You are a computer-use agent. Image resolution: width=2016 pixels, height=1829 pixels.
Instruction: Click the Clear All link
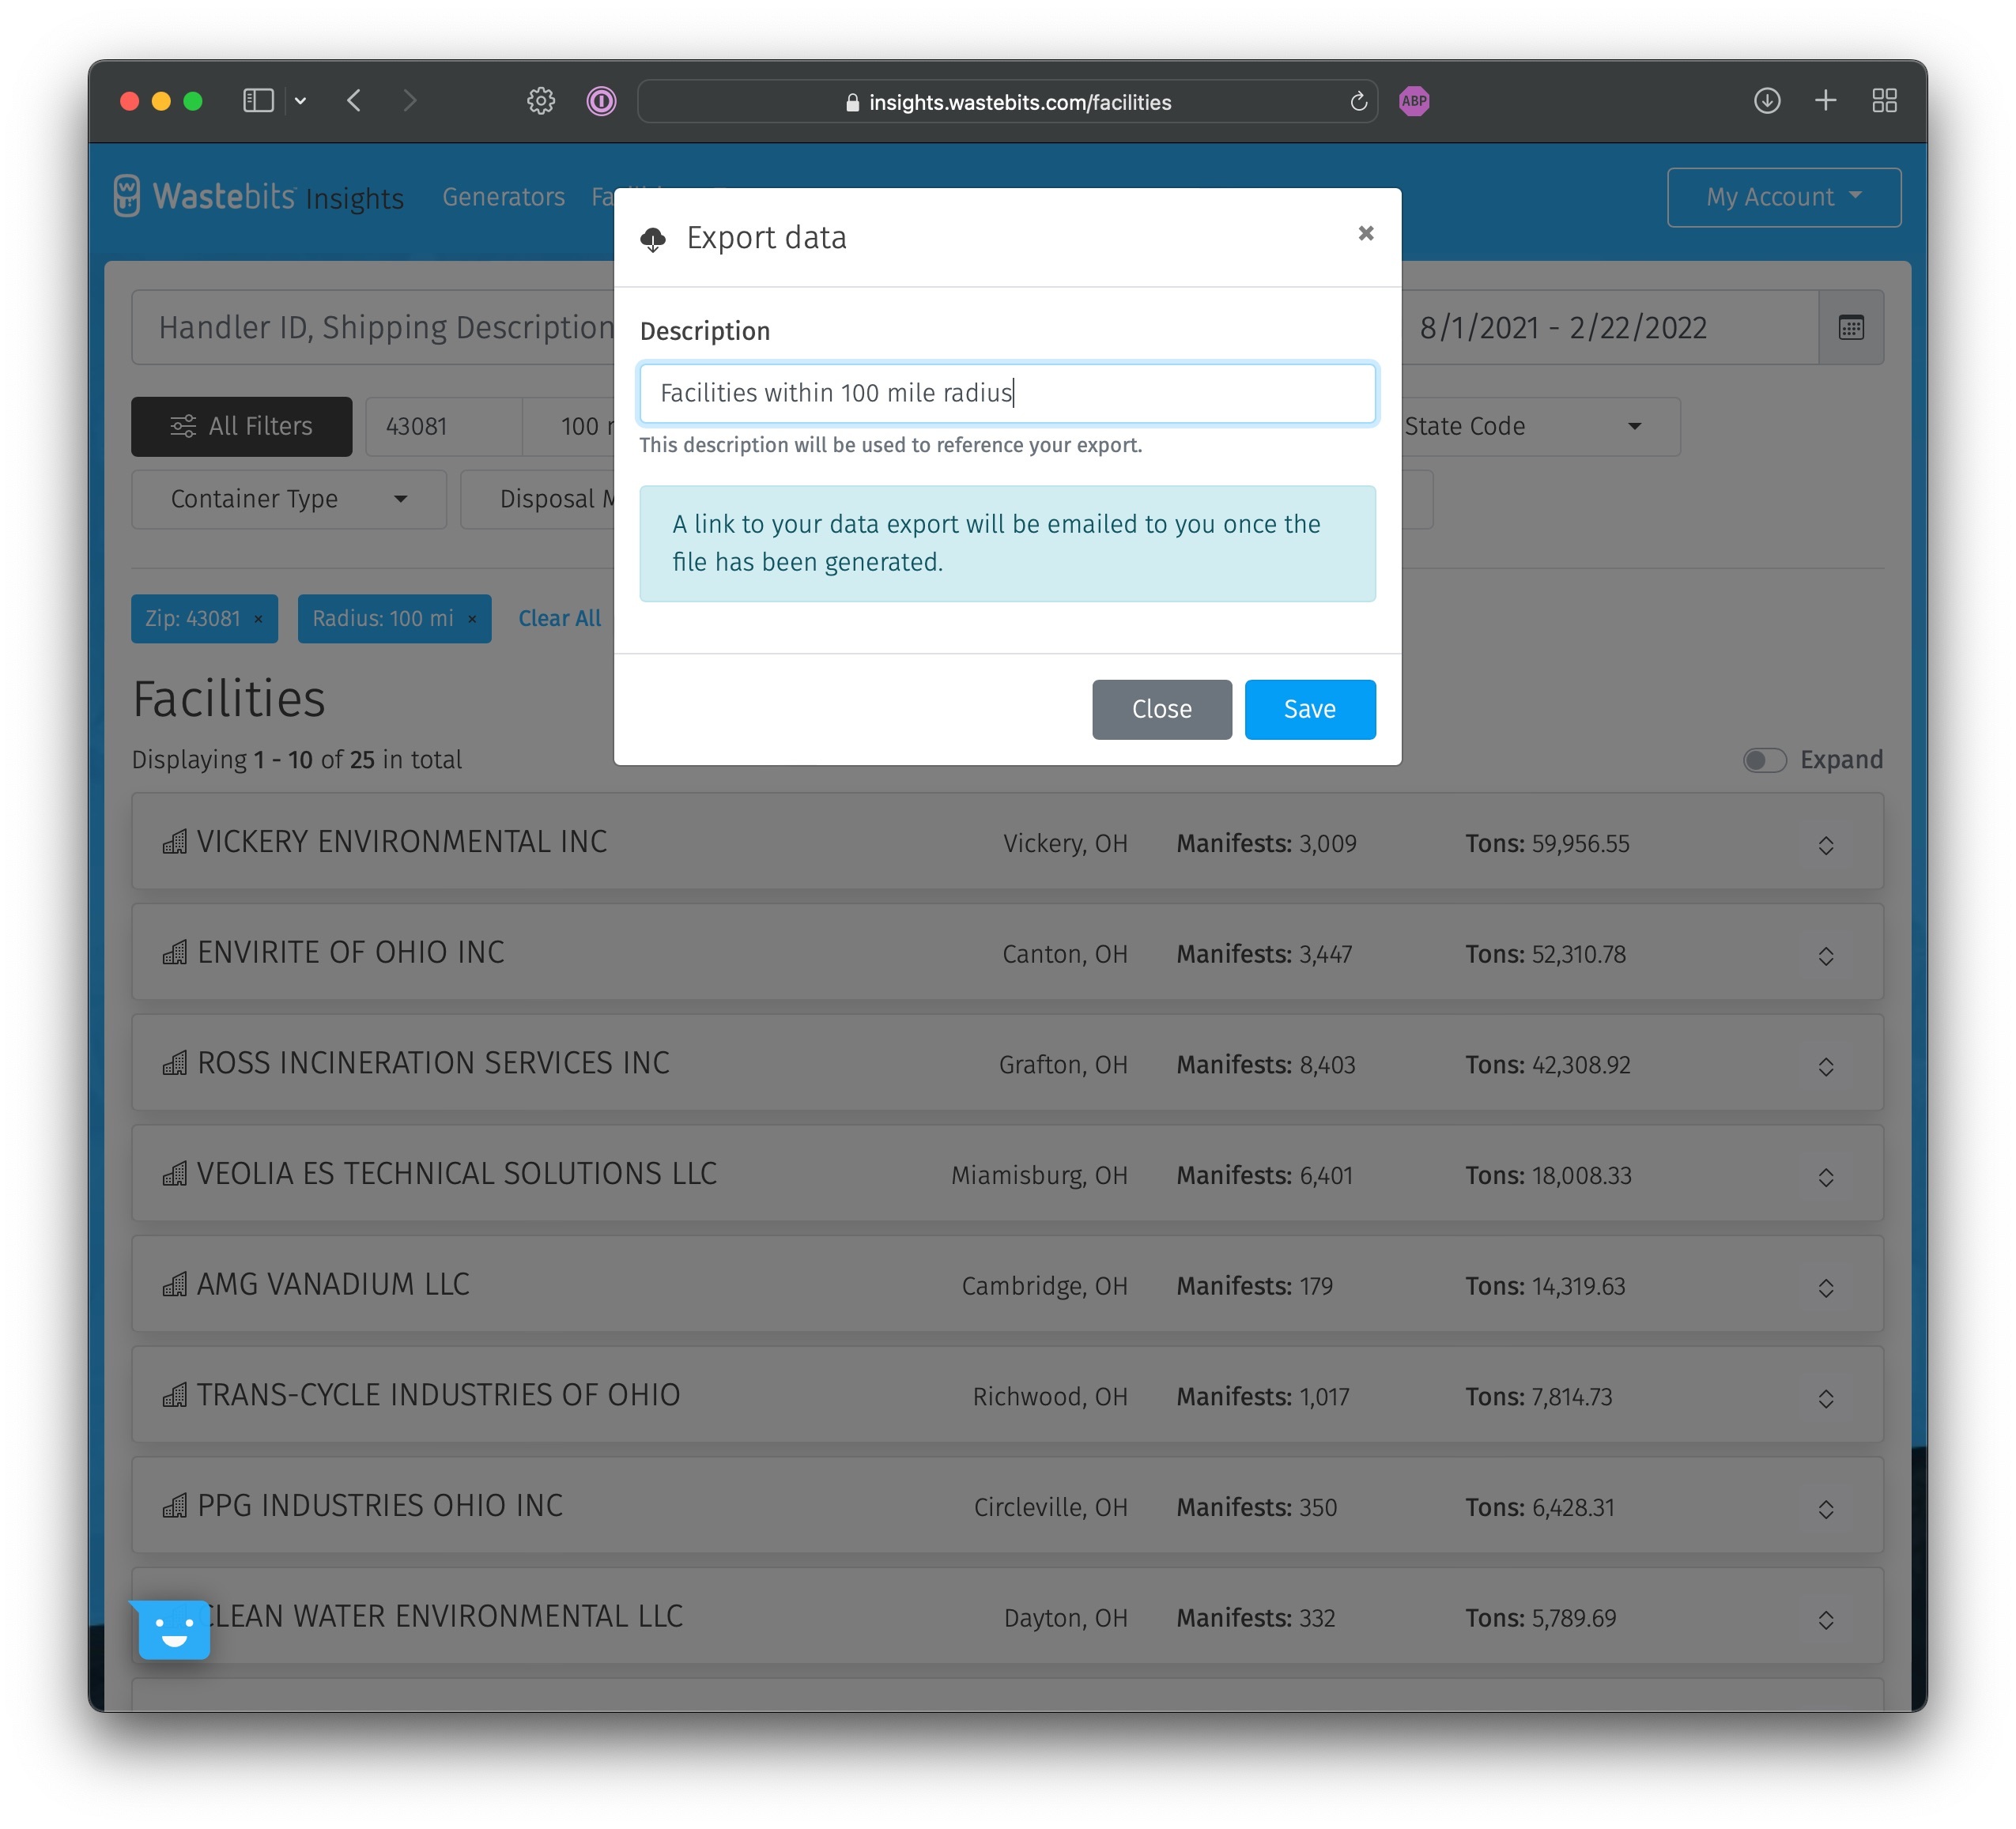coord(559,618)
